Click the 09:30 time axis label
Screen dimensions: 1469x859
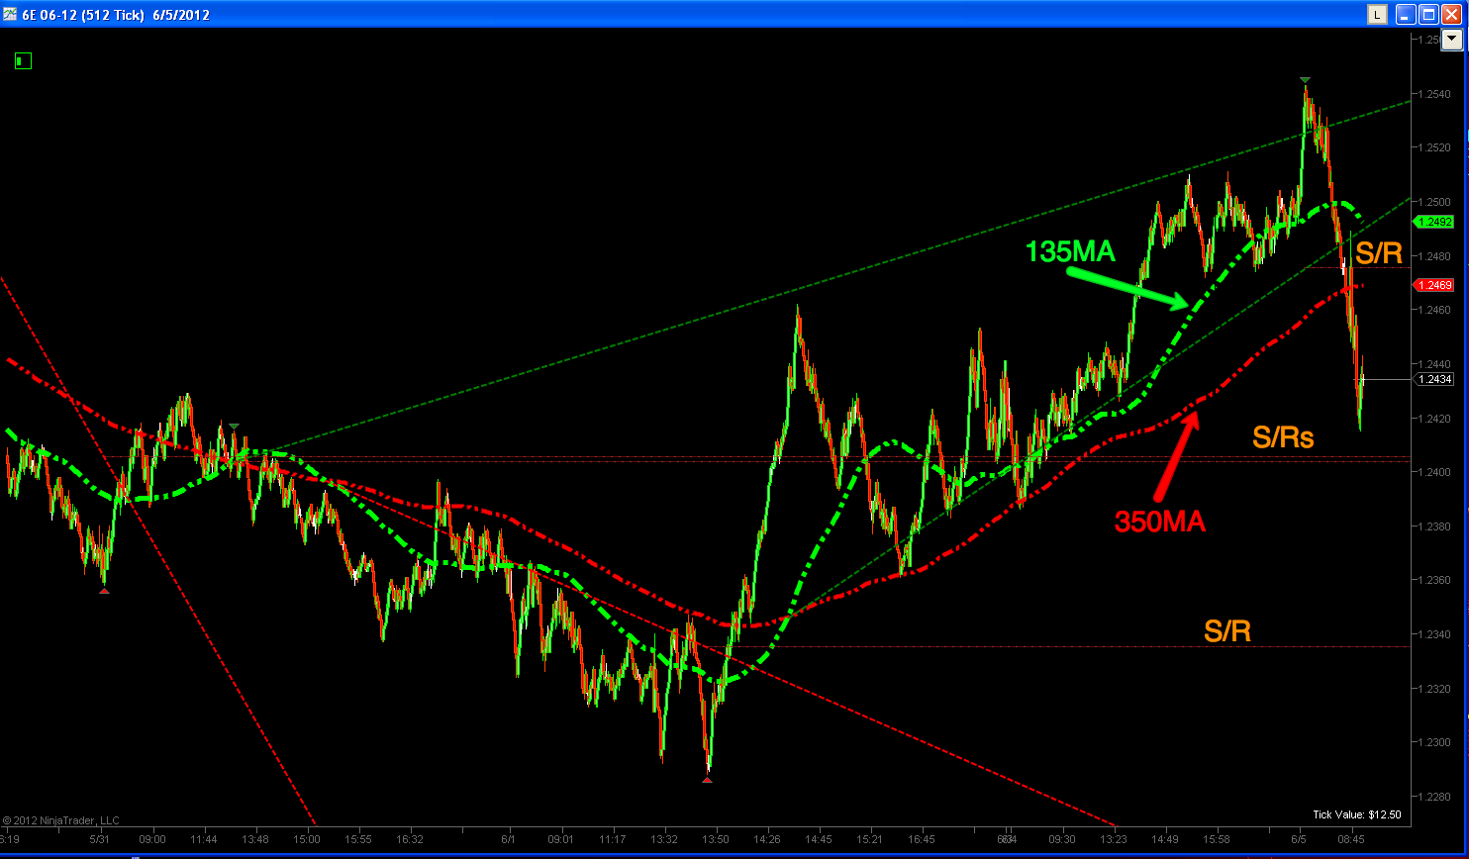tap(1062, 839)
